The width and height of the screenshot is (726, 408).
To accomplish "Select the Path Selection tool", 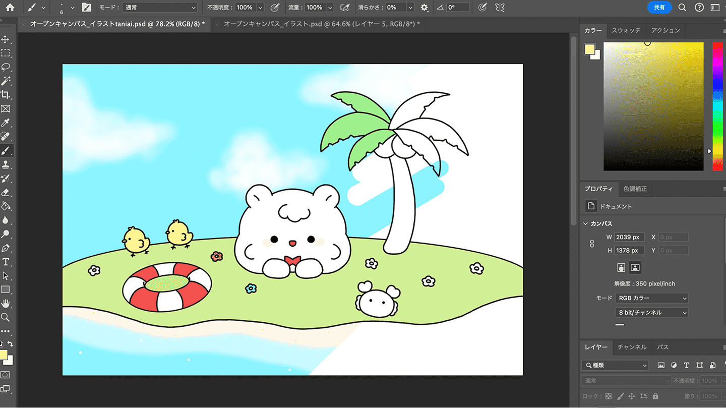I will tap(6, 276).
